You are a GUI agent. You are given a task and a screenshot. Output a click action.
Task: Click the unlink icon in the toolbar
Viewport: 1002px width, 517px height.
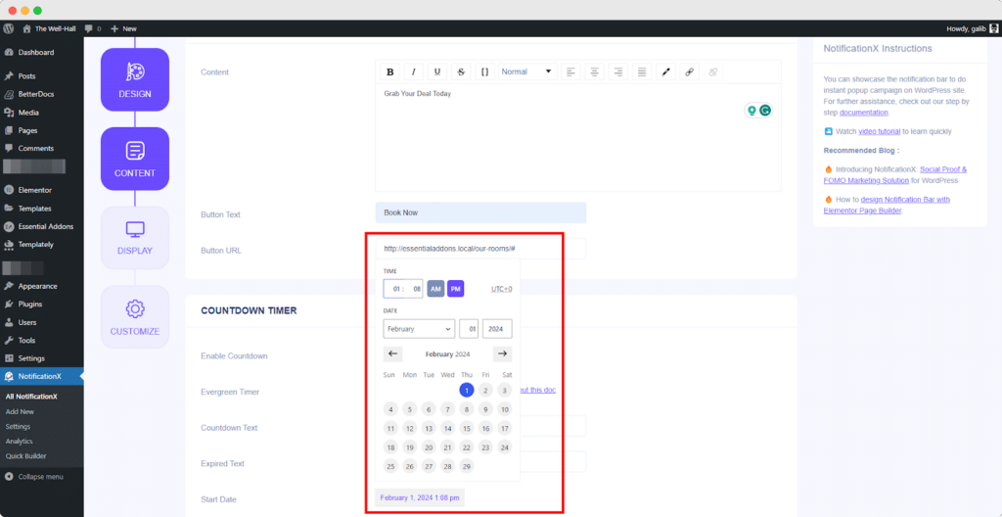pyautogui.click(x=712, y=72)
